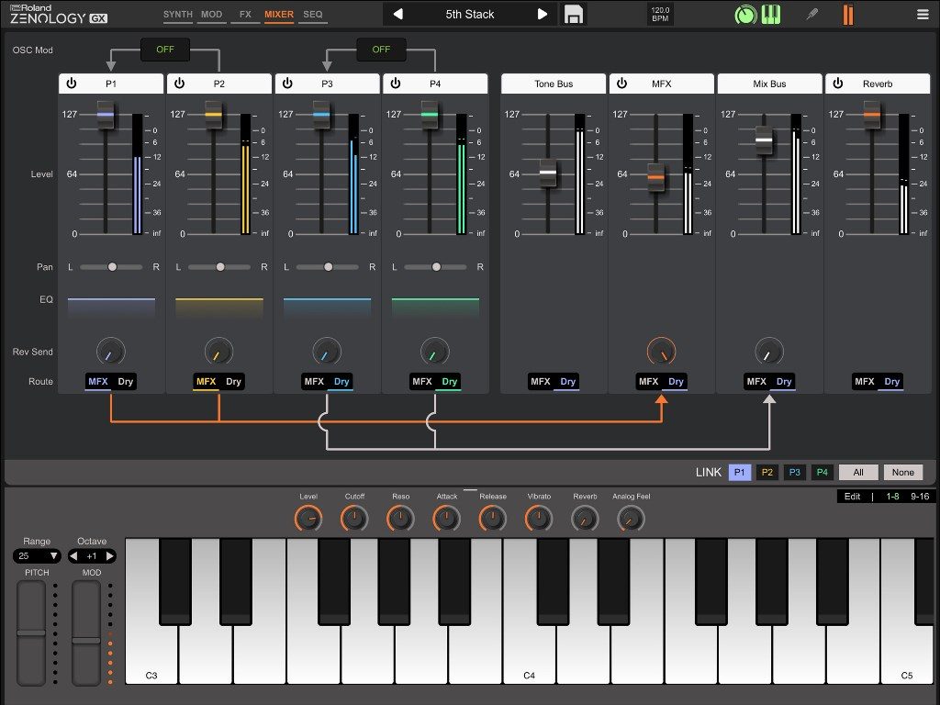This screenshot has height=705, width=940.
Task: Route P4 to Dry
Action: point(450,381)
